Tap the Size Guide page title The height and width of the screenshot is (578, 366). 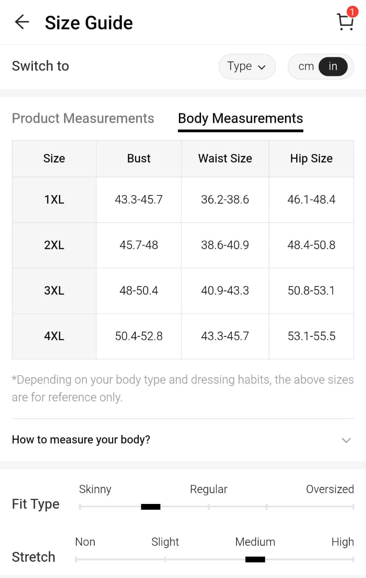[x=89, y=23]
